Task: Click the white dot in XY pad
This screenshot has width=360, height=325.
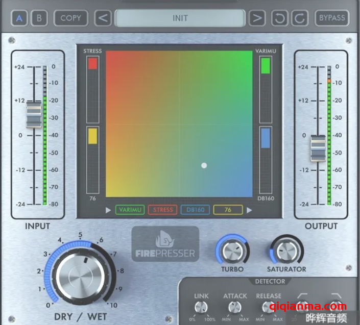Action: click(204, 165)
